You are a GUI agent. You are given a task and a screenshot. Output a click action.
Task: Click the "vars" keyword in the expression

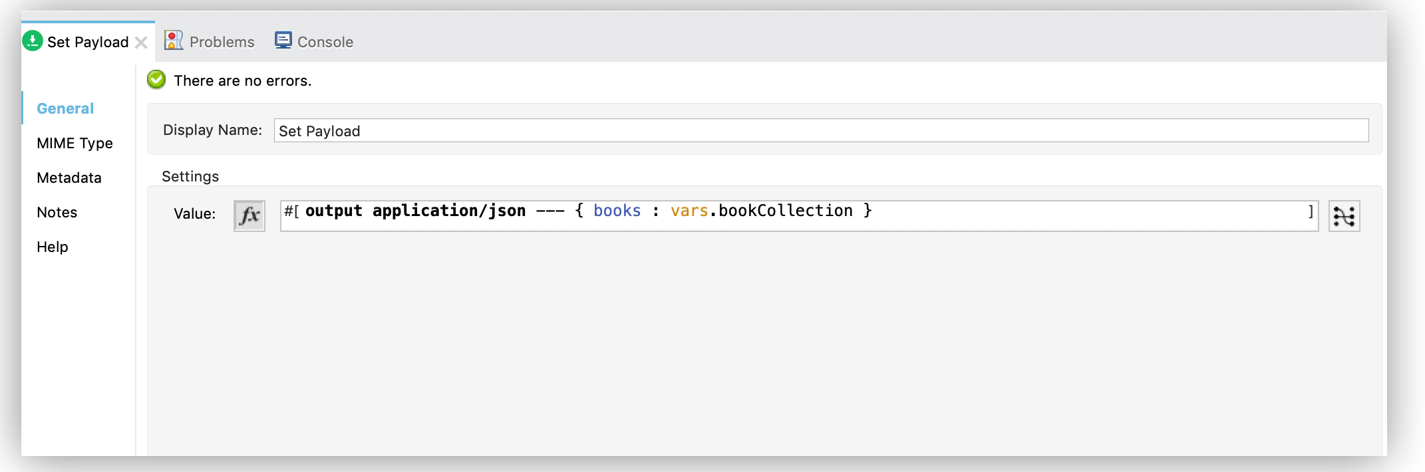[x=689, y=211]
